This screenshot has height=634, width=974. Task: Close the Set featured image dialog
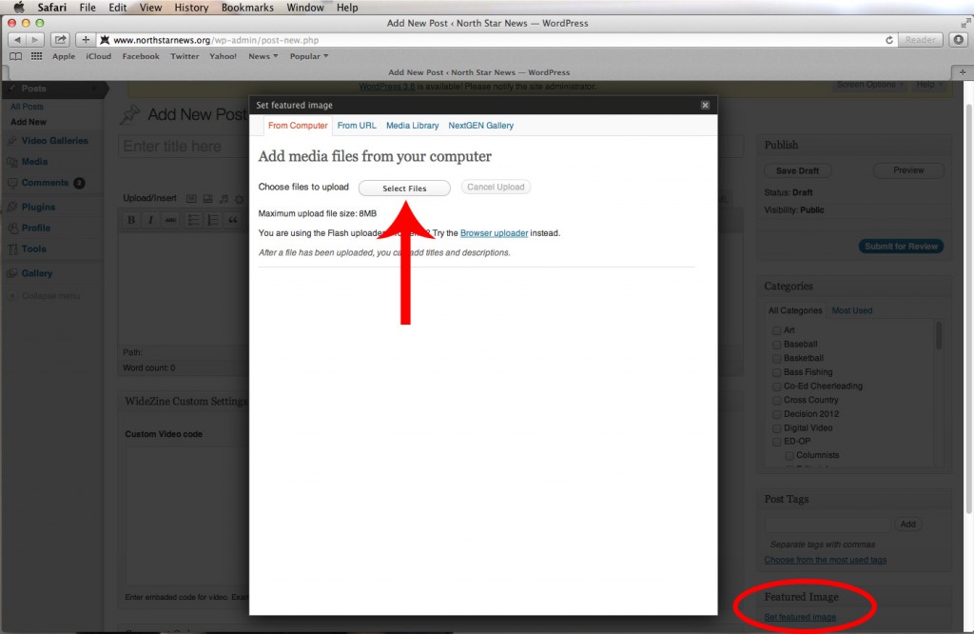point(705,105)
